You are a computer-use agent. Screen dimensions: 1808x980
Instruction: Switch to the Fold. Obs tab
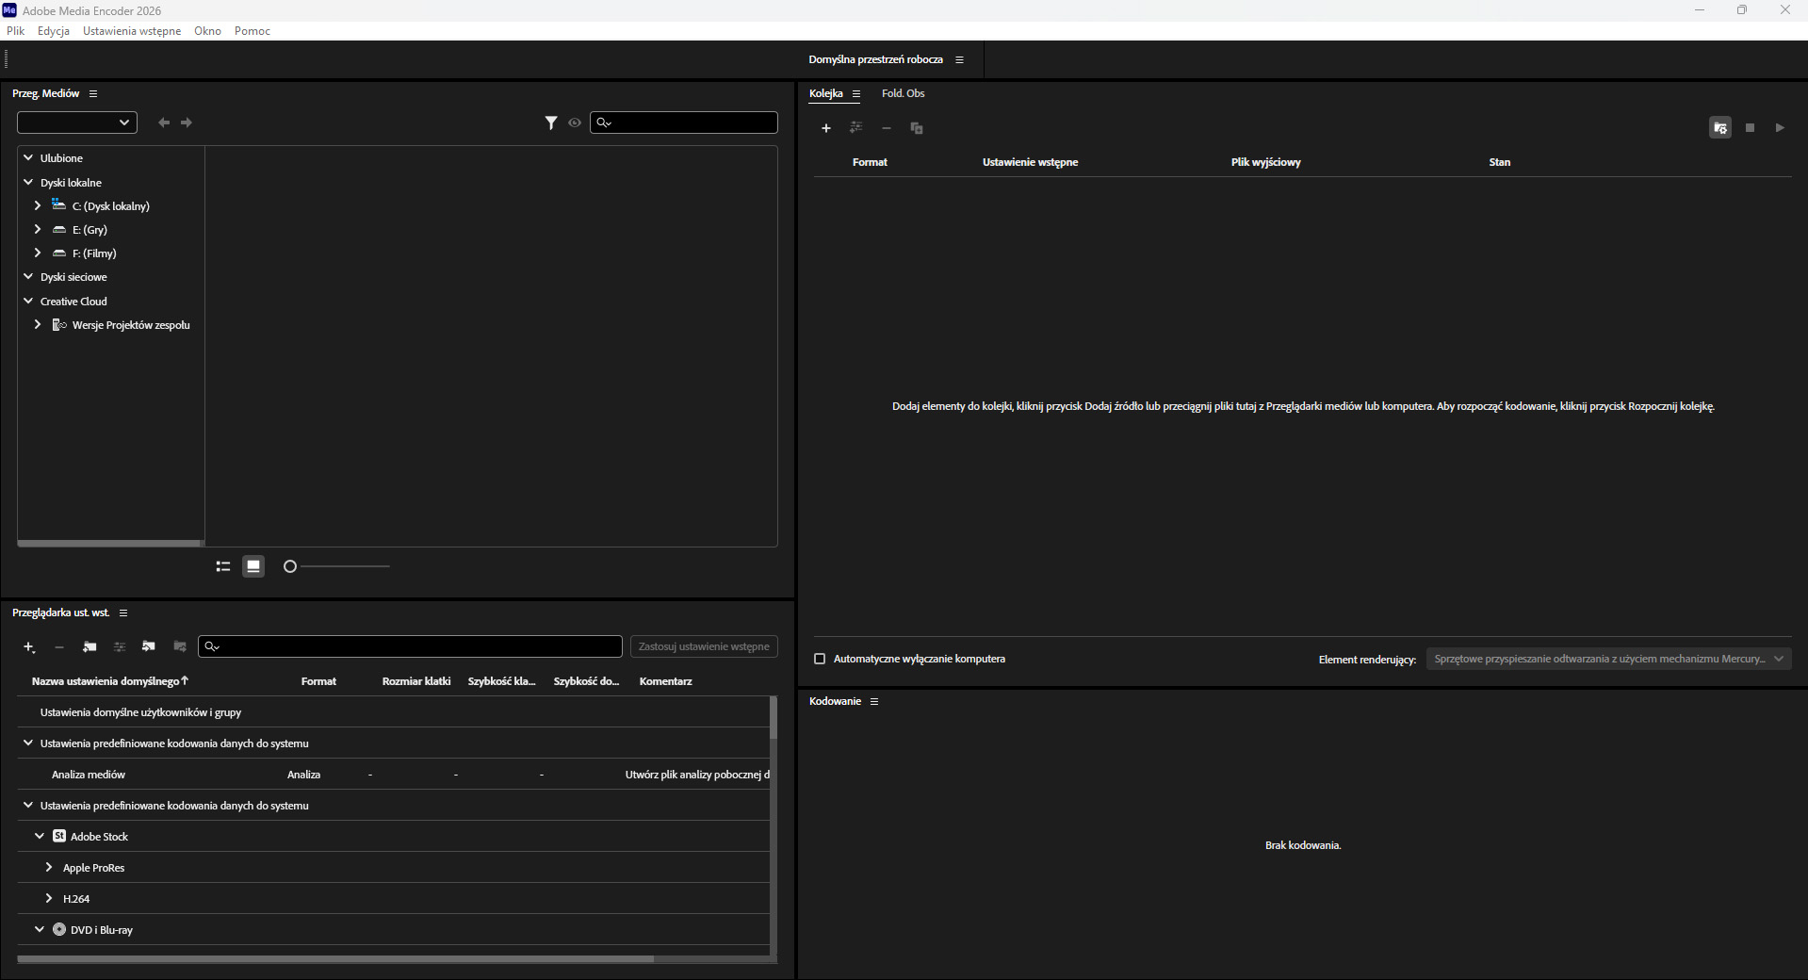tap(903, 93)
